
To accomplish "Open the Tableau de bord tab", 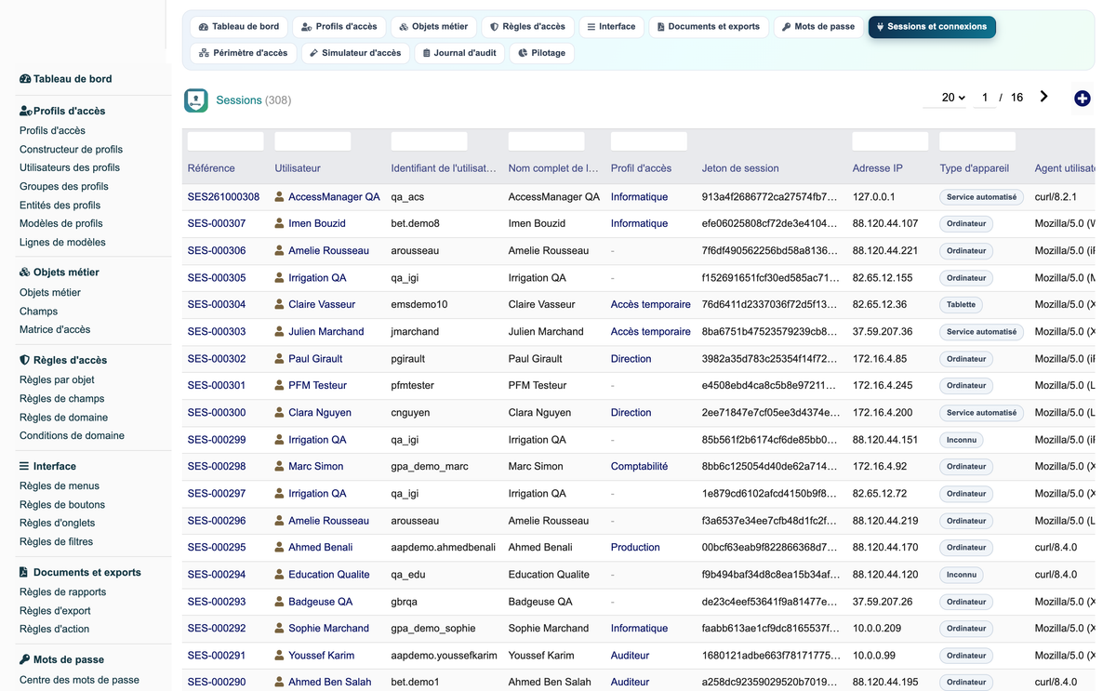I will [239, 27].
